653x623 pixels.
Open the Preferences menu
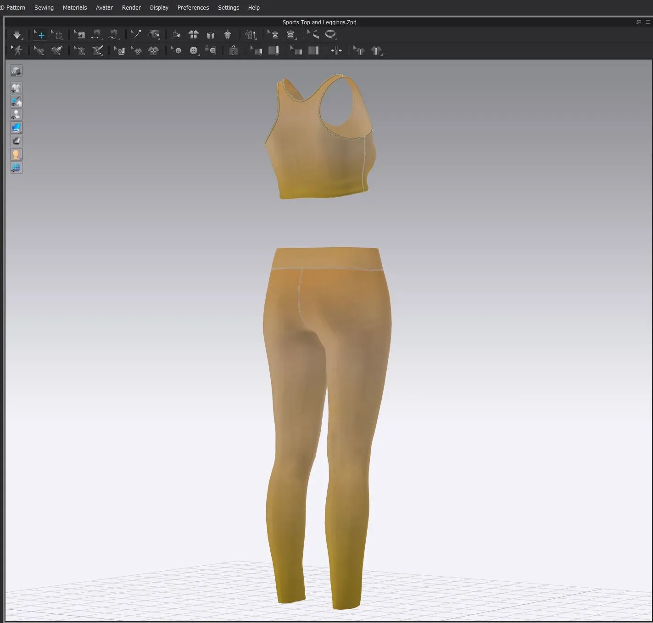click(193, 8)
